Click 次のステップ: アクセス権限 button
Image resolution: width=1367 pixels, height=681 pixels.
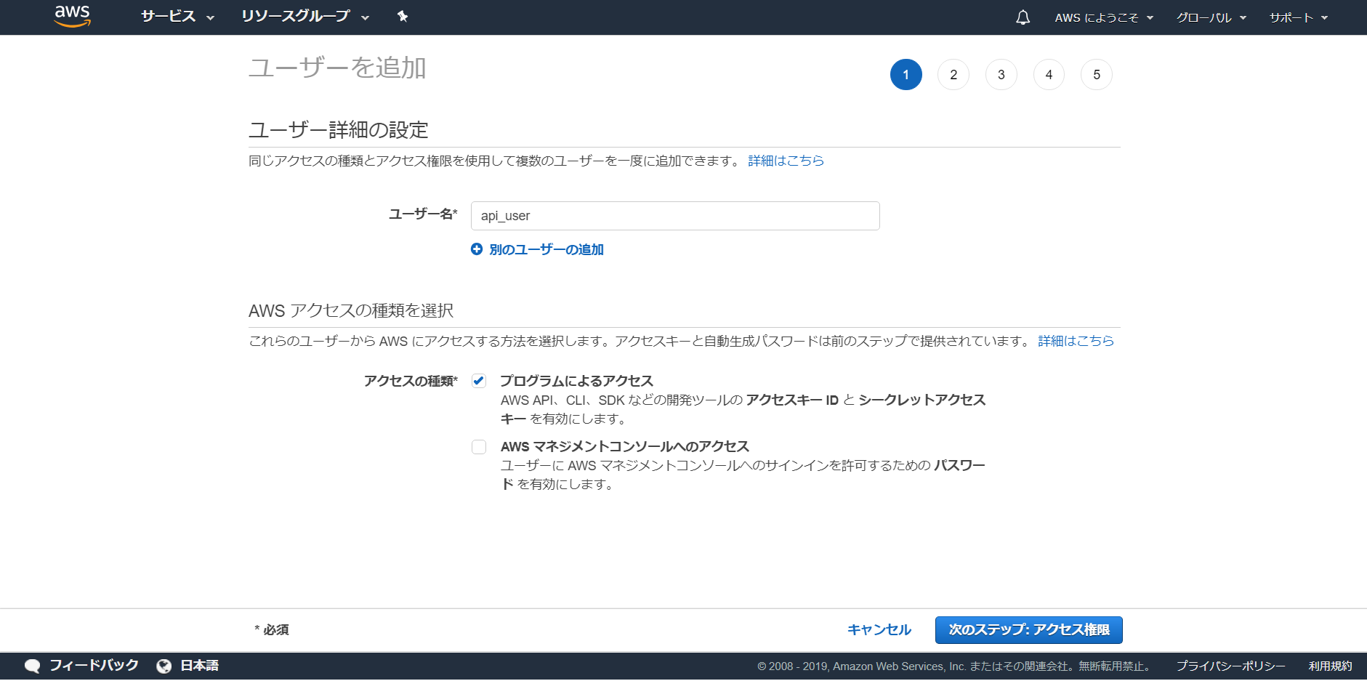click(1029, 630)
